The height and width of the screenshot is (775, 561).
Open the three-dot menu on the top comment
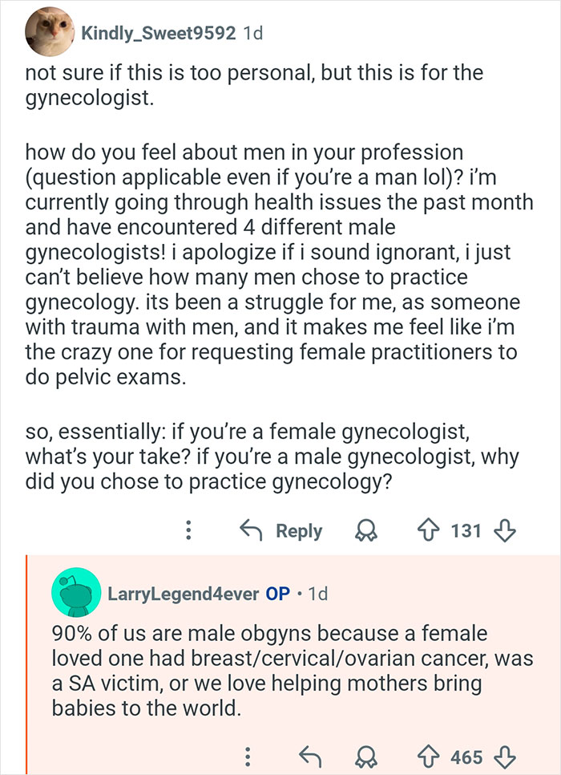tap(188, 530)
